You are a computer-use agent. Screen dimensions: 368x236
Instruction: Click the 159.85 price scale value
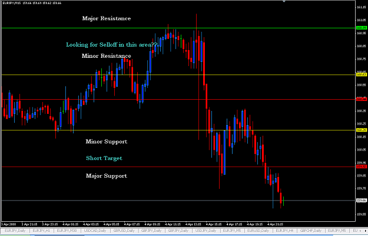362,175
